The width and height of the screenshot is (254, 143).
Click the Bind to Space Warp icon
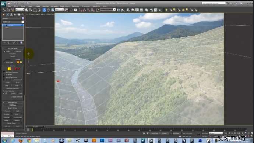click(x=13, y=10)
